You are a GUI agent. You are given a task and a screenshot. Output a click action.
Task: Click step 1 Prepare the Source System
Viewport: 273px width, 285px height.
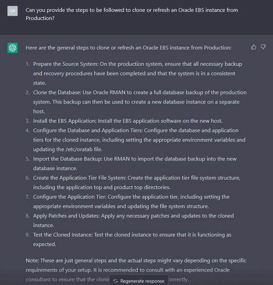(138, 74)
